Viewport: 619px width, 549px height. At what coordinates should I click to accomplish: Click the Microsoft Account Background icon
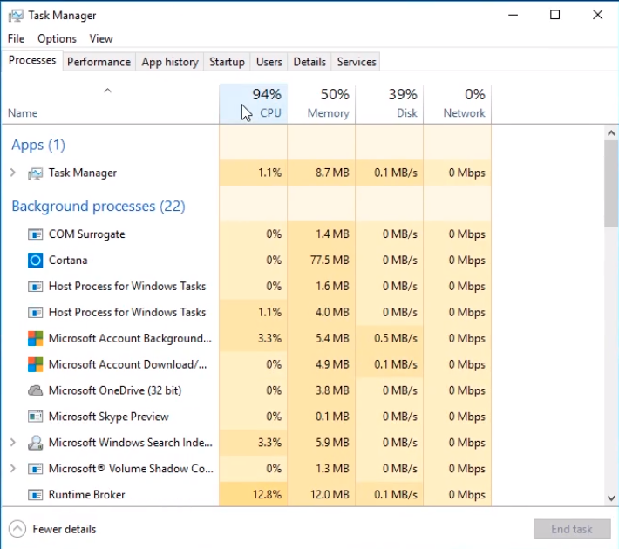pyautogui.click(x=35, y=339)
